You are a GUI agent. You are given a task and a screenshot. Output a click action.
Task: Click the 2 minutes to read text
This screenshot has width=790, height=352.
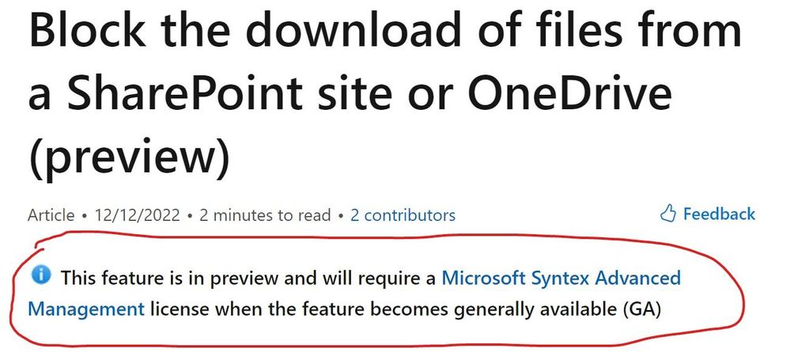tap(265, 215)
